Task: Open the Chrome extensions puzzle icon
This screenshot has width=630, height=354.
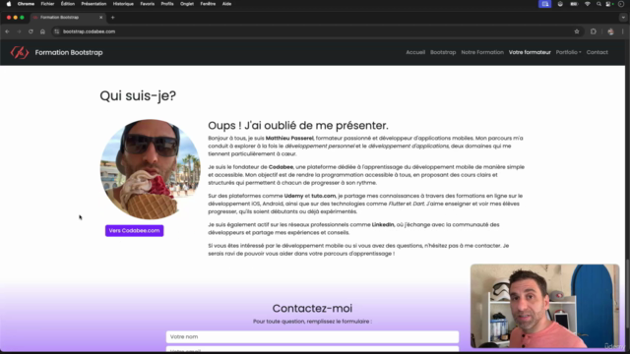Action: [594, 31]
